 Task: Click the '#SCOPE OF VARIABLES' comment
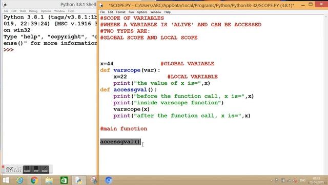click(132, 18)
